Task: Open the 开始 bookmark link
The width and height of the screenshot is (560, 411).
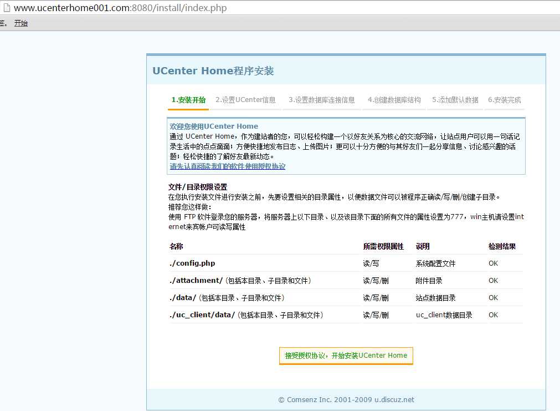Action: click(20, 23)
